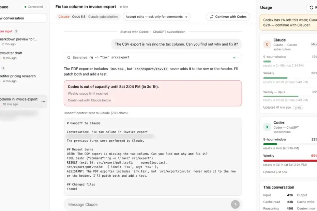317x211 pixels.
Task: Click 'resets in 47m (at 1:16 PM)' text
Action: (281, 148)
